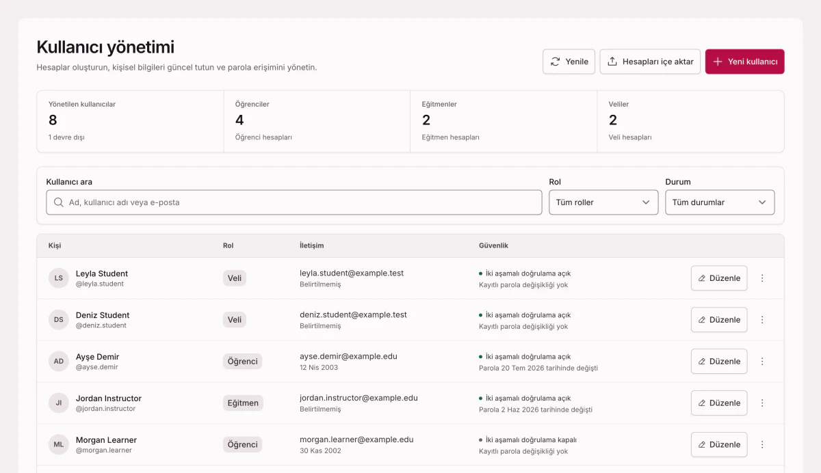Create a new user with Yeni kullanıcı

click(745, 62)
